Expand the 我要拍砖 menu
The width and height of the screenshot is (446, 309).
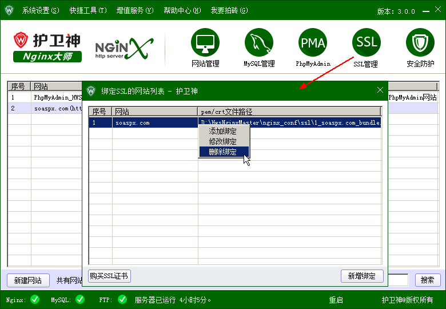[229, 10]
